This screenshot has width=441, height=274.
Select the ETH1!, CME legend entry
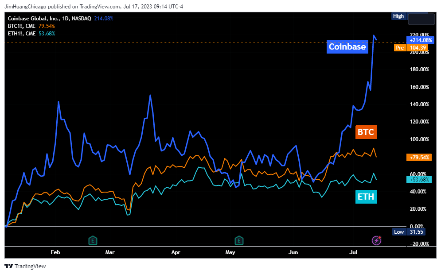point(31,34)
